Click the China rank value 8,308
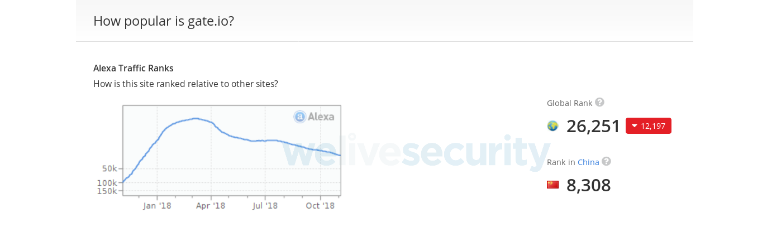767x232 pixels. coord(588,185)
